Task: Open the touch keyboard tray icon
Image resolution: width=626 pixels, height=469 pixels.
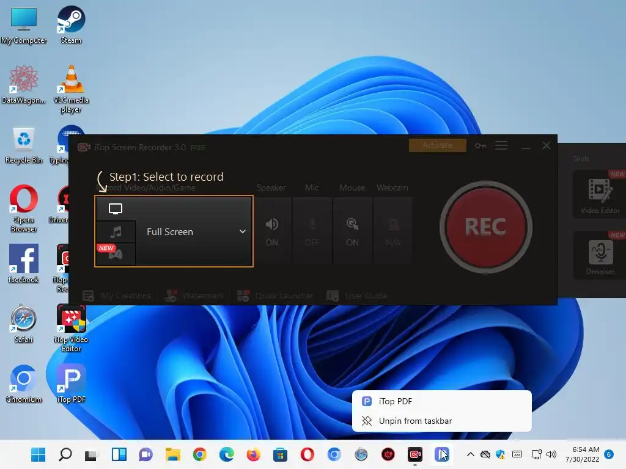Action: (x=517, y=454)
